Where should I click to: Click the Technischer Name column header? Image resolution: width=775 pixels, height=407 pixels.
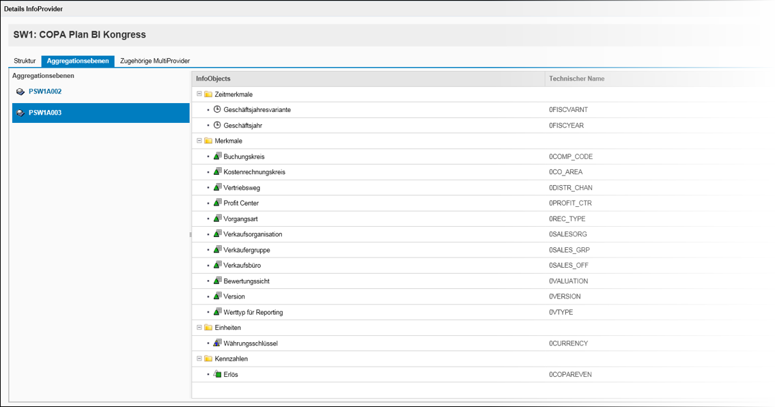coord(576,79)
